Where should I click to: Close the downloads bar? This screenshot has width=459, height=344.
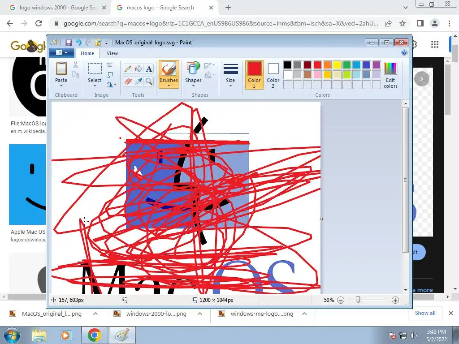(x=451, y=313)
